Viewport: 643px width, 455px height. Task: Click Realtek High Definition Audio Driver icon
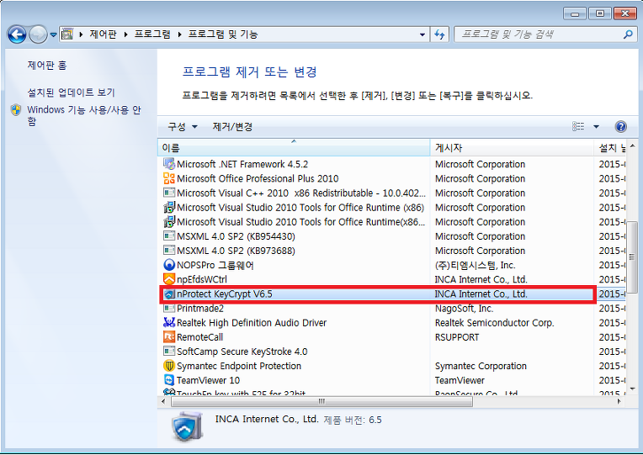click(169, 323)
